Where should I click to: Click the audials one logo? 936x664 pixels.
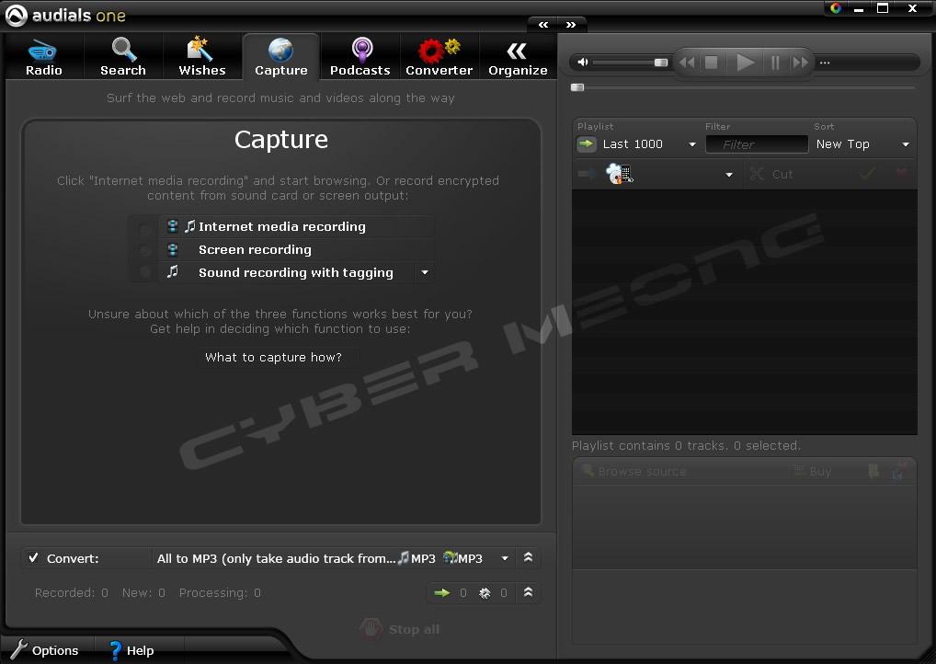(x=65, y=15)
